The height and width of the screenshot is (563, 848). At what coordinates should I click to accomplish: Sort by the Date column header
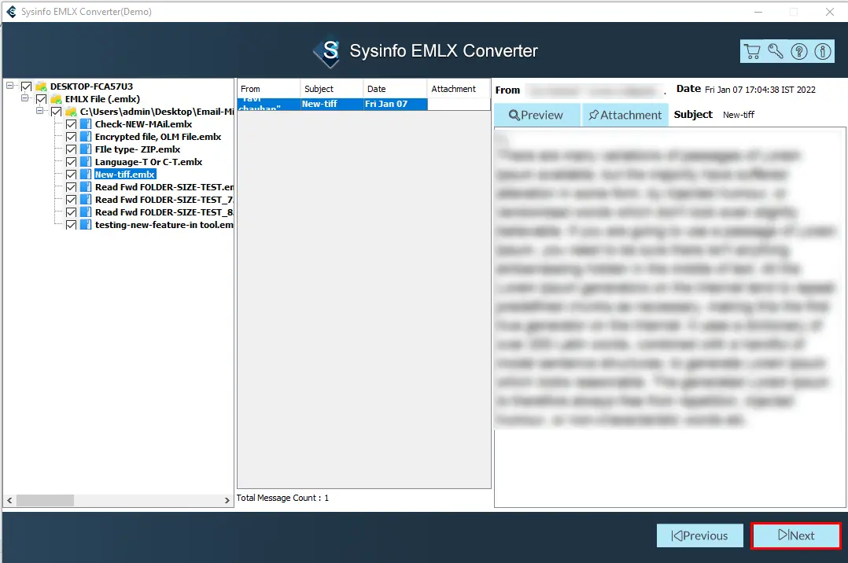pyautogui.click(x=396, y=89)
